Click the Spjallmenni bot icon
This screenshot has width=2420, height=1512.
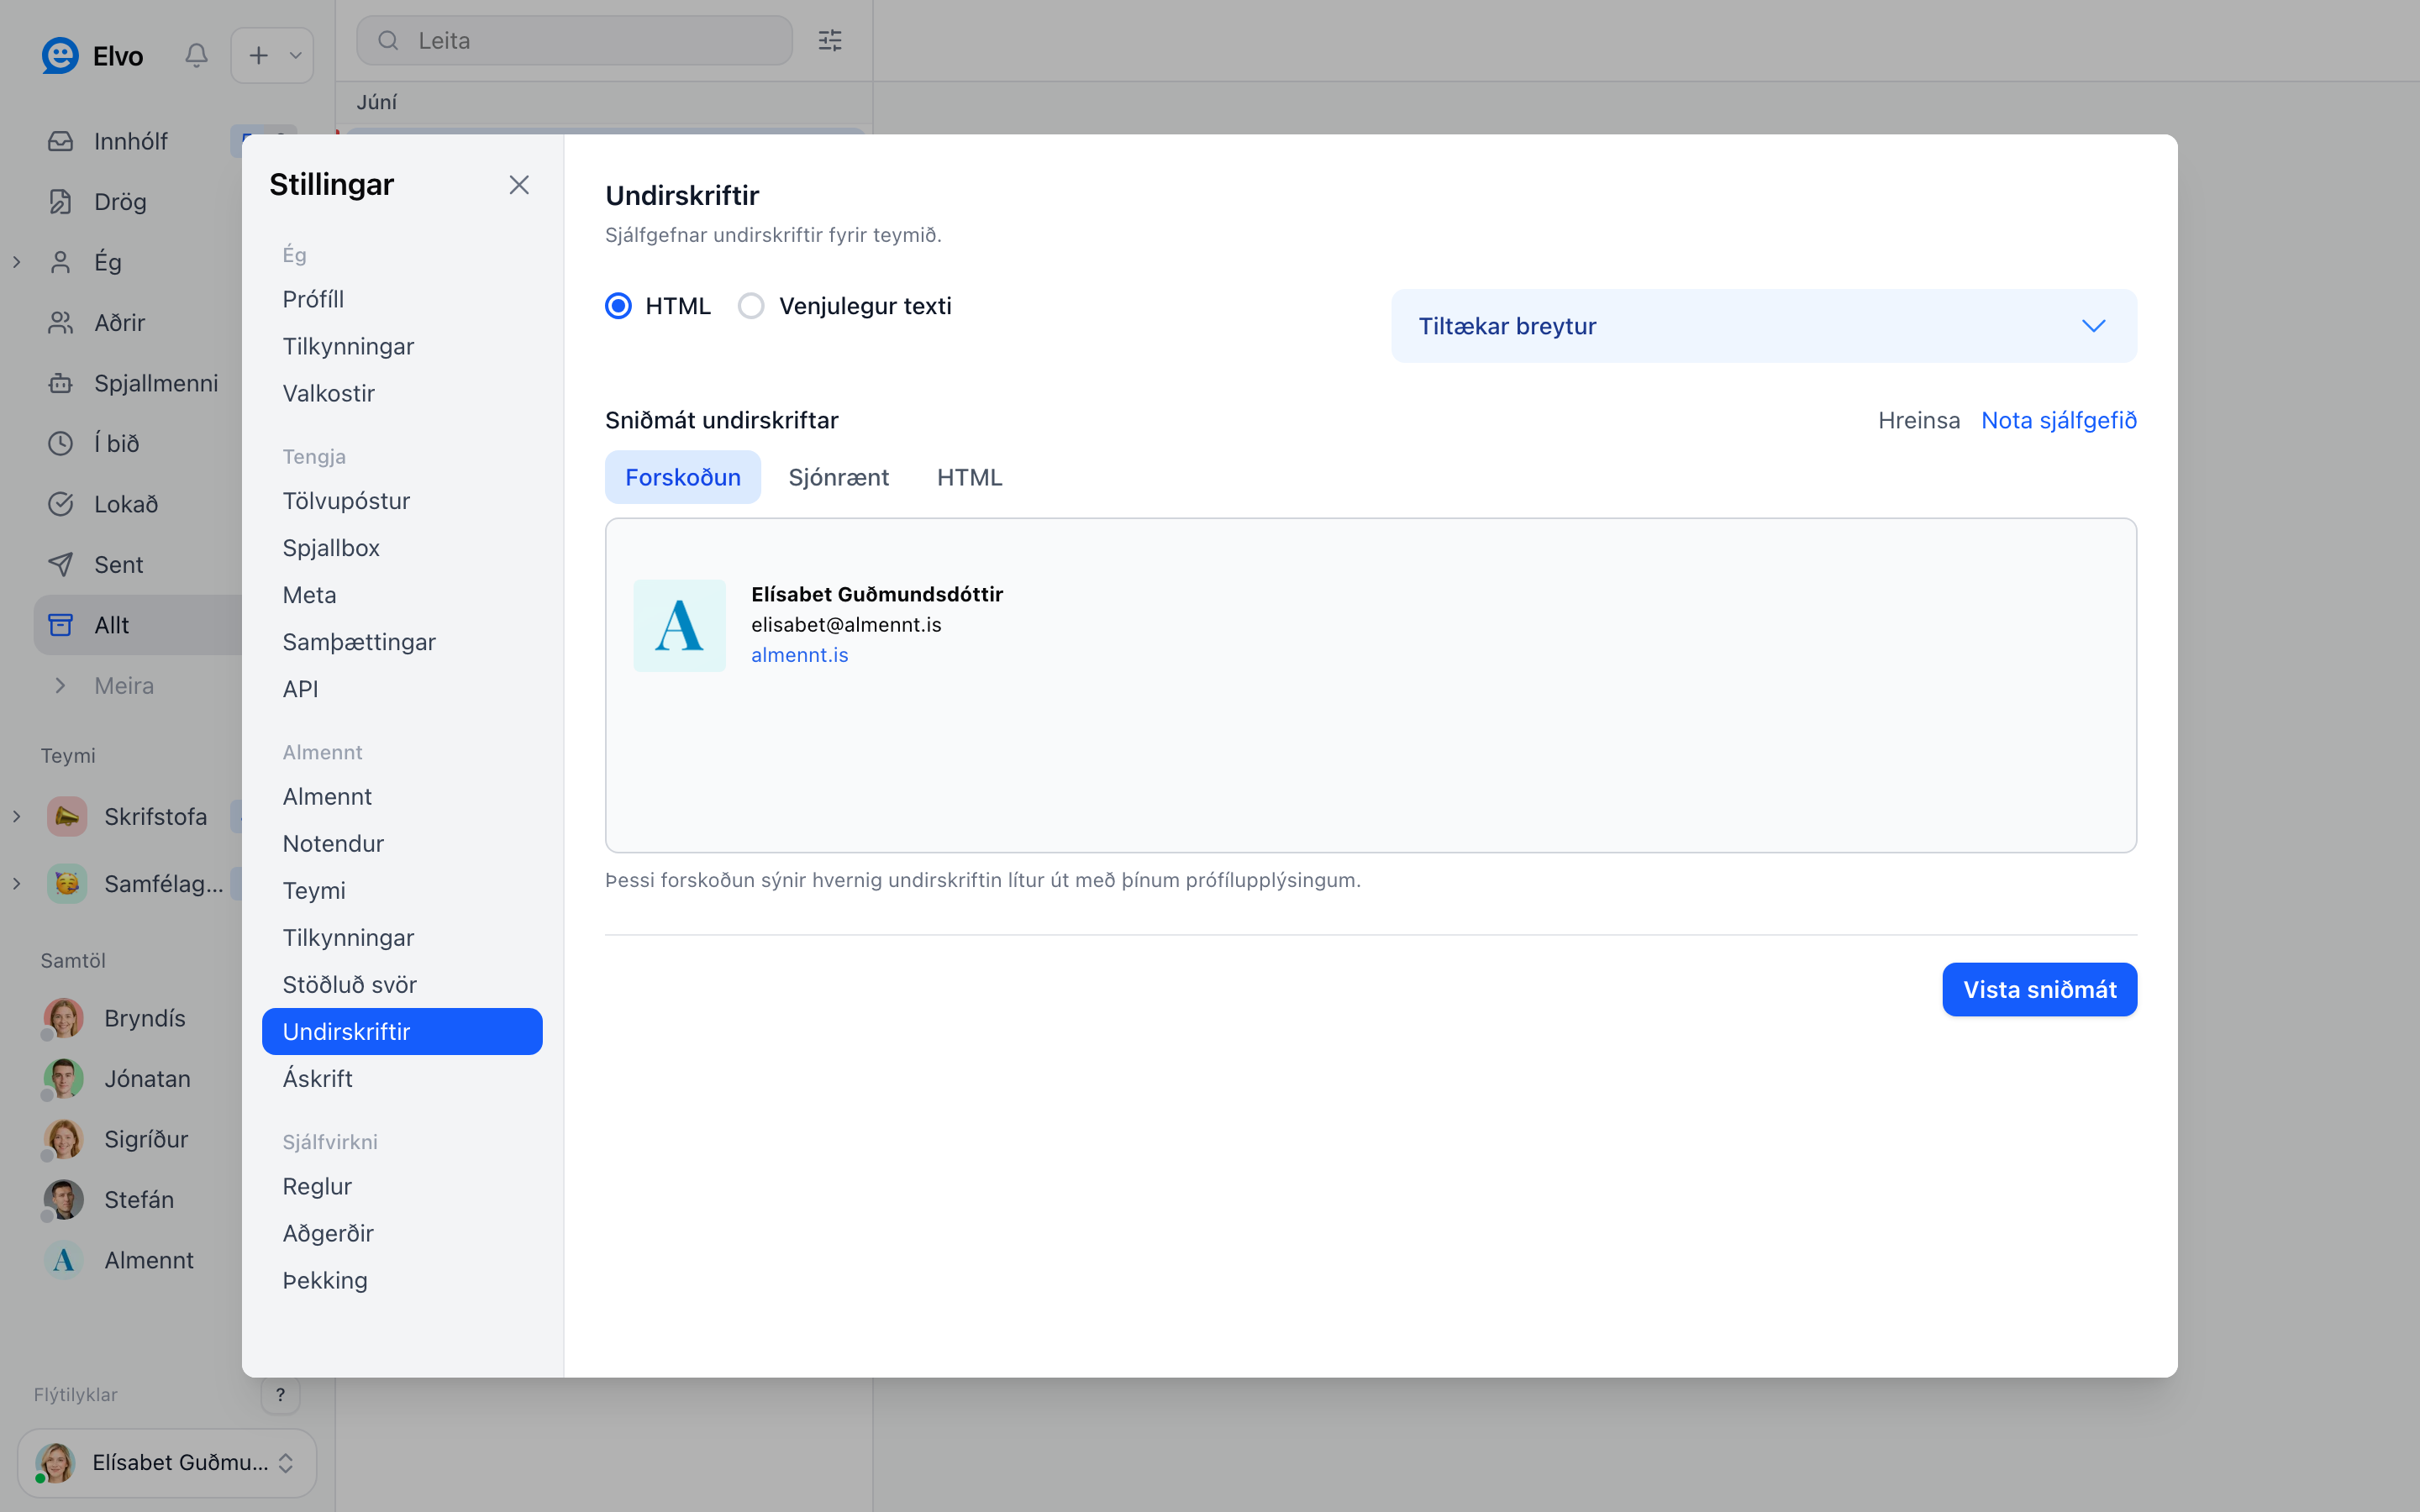pos(61,383)
